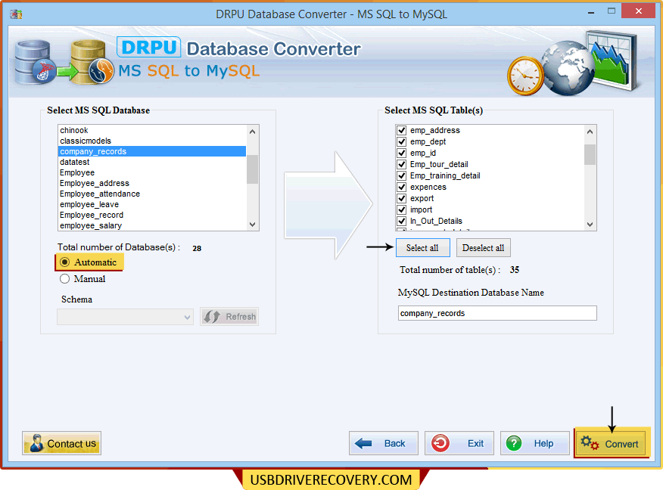Click the MySQL Destination Database Name field
The image size is (663, 490).
coord(497,313)
